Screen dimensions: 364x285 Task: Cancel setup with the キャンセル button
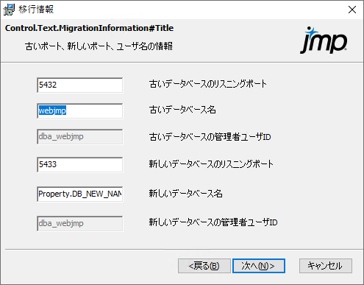[x=326, y=266]
